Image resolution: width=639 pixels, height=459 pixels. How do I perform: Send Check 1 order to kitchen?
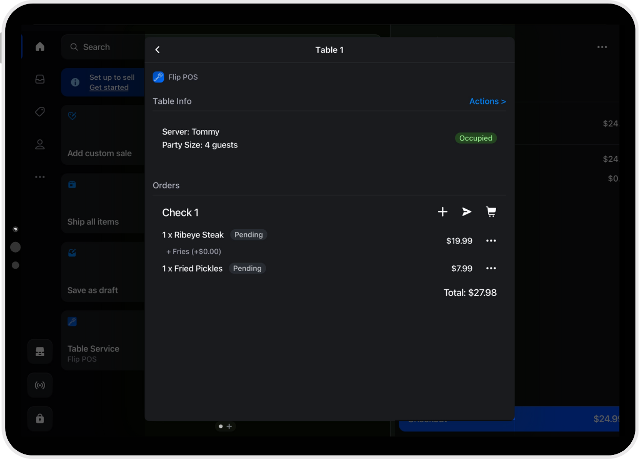[466, 211]
